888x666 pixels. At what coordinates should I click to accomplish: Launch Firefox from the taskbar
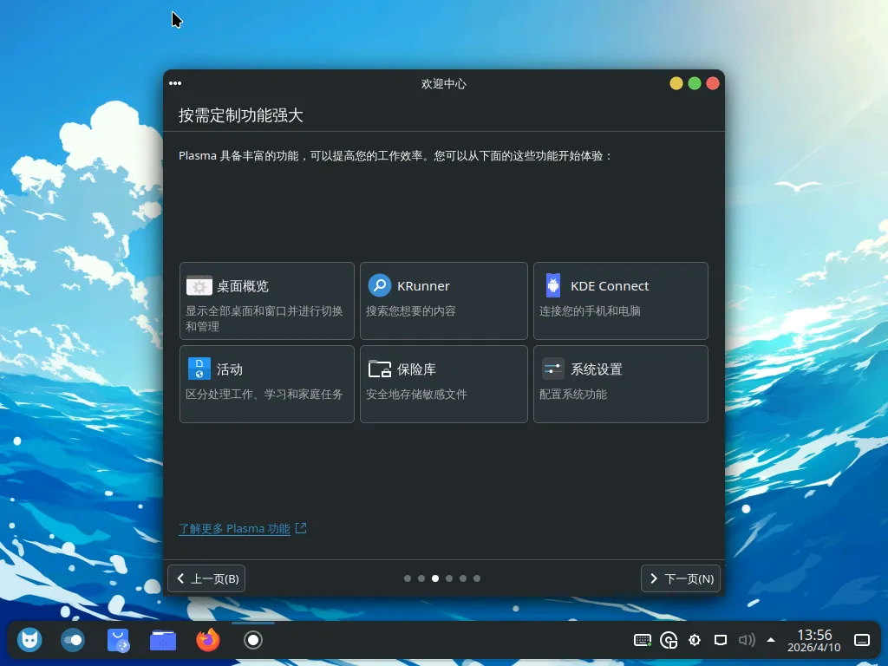click(208, 641)
